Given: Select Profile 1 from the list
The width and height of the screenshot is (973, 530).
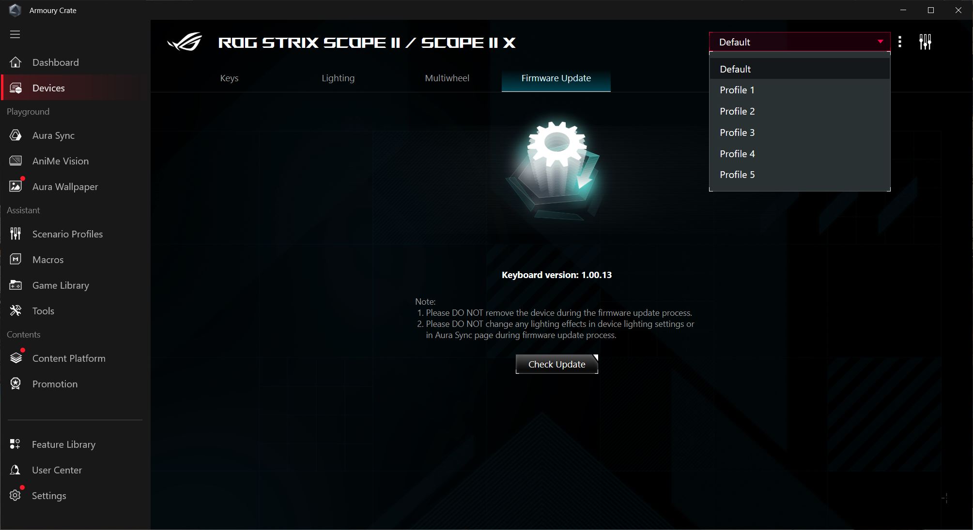Looking at the screenshot, I should (x=800, y=90).
